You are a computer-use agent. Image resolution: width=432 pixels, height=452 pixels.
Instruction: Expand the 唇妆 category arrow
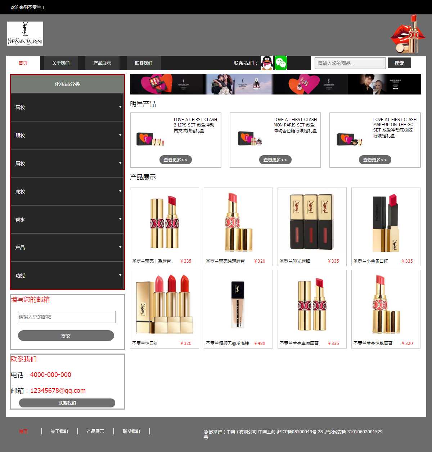120,107
